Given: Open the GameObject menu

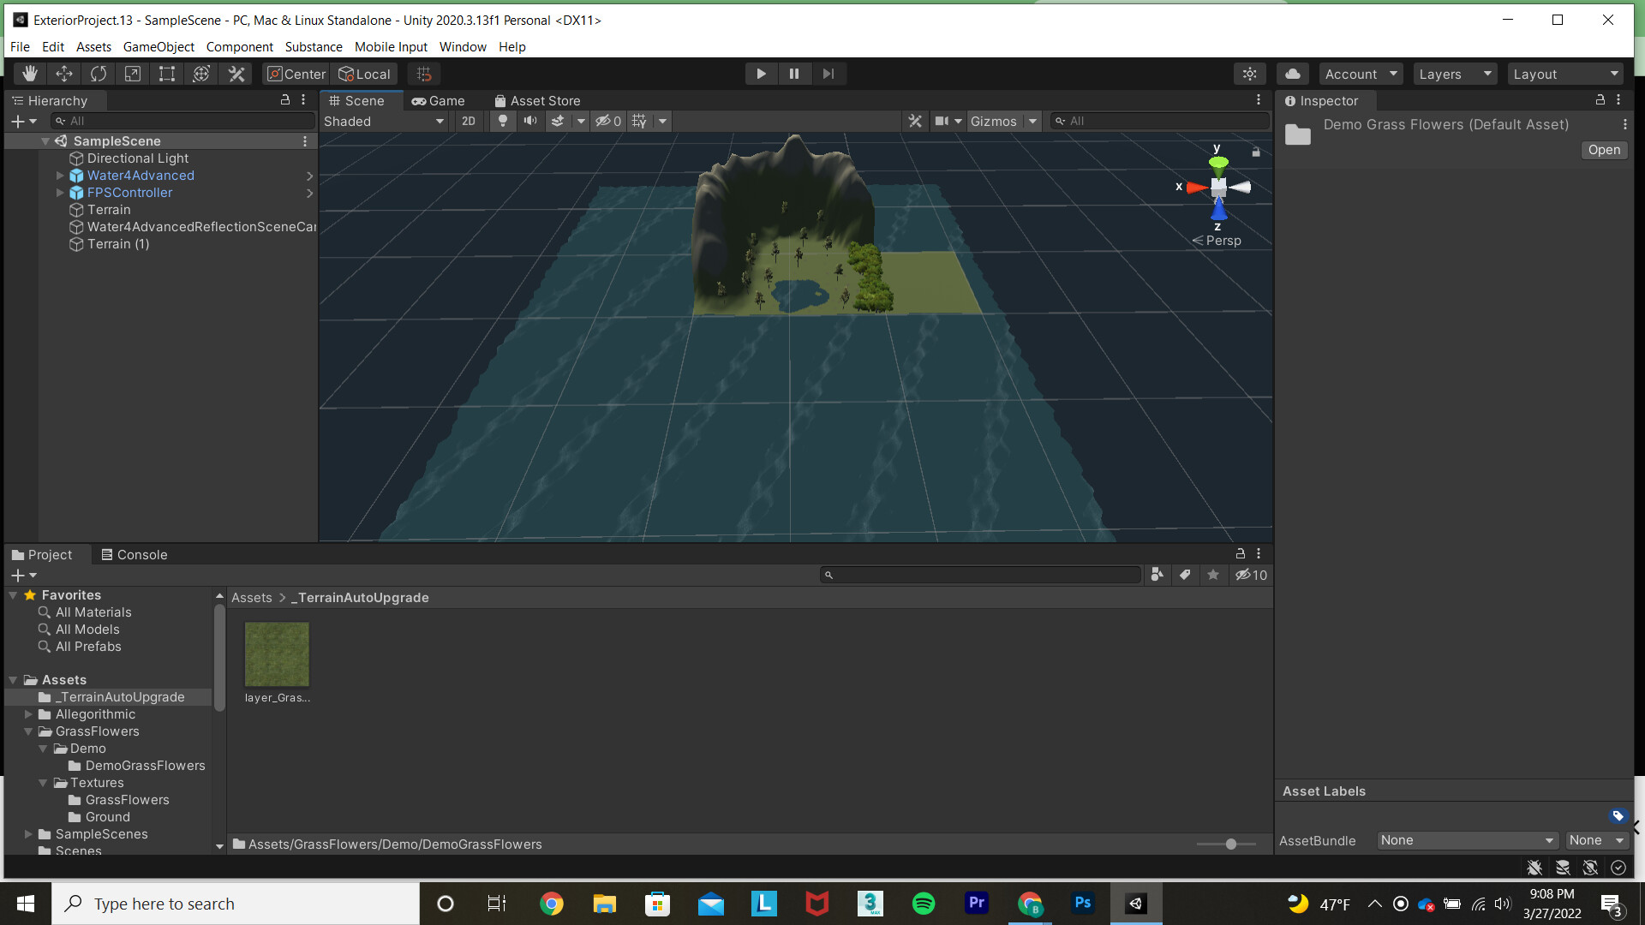Looking at the screenshot, I should point(158,46).
